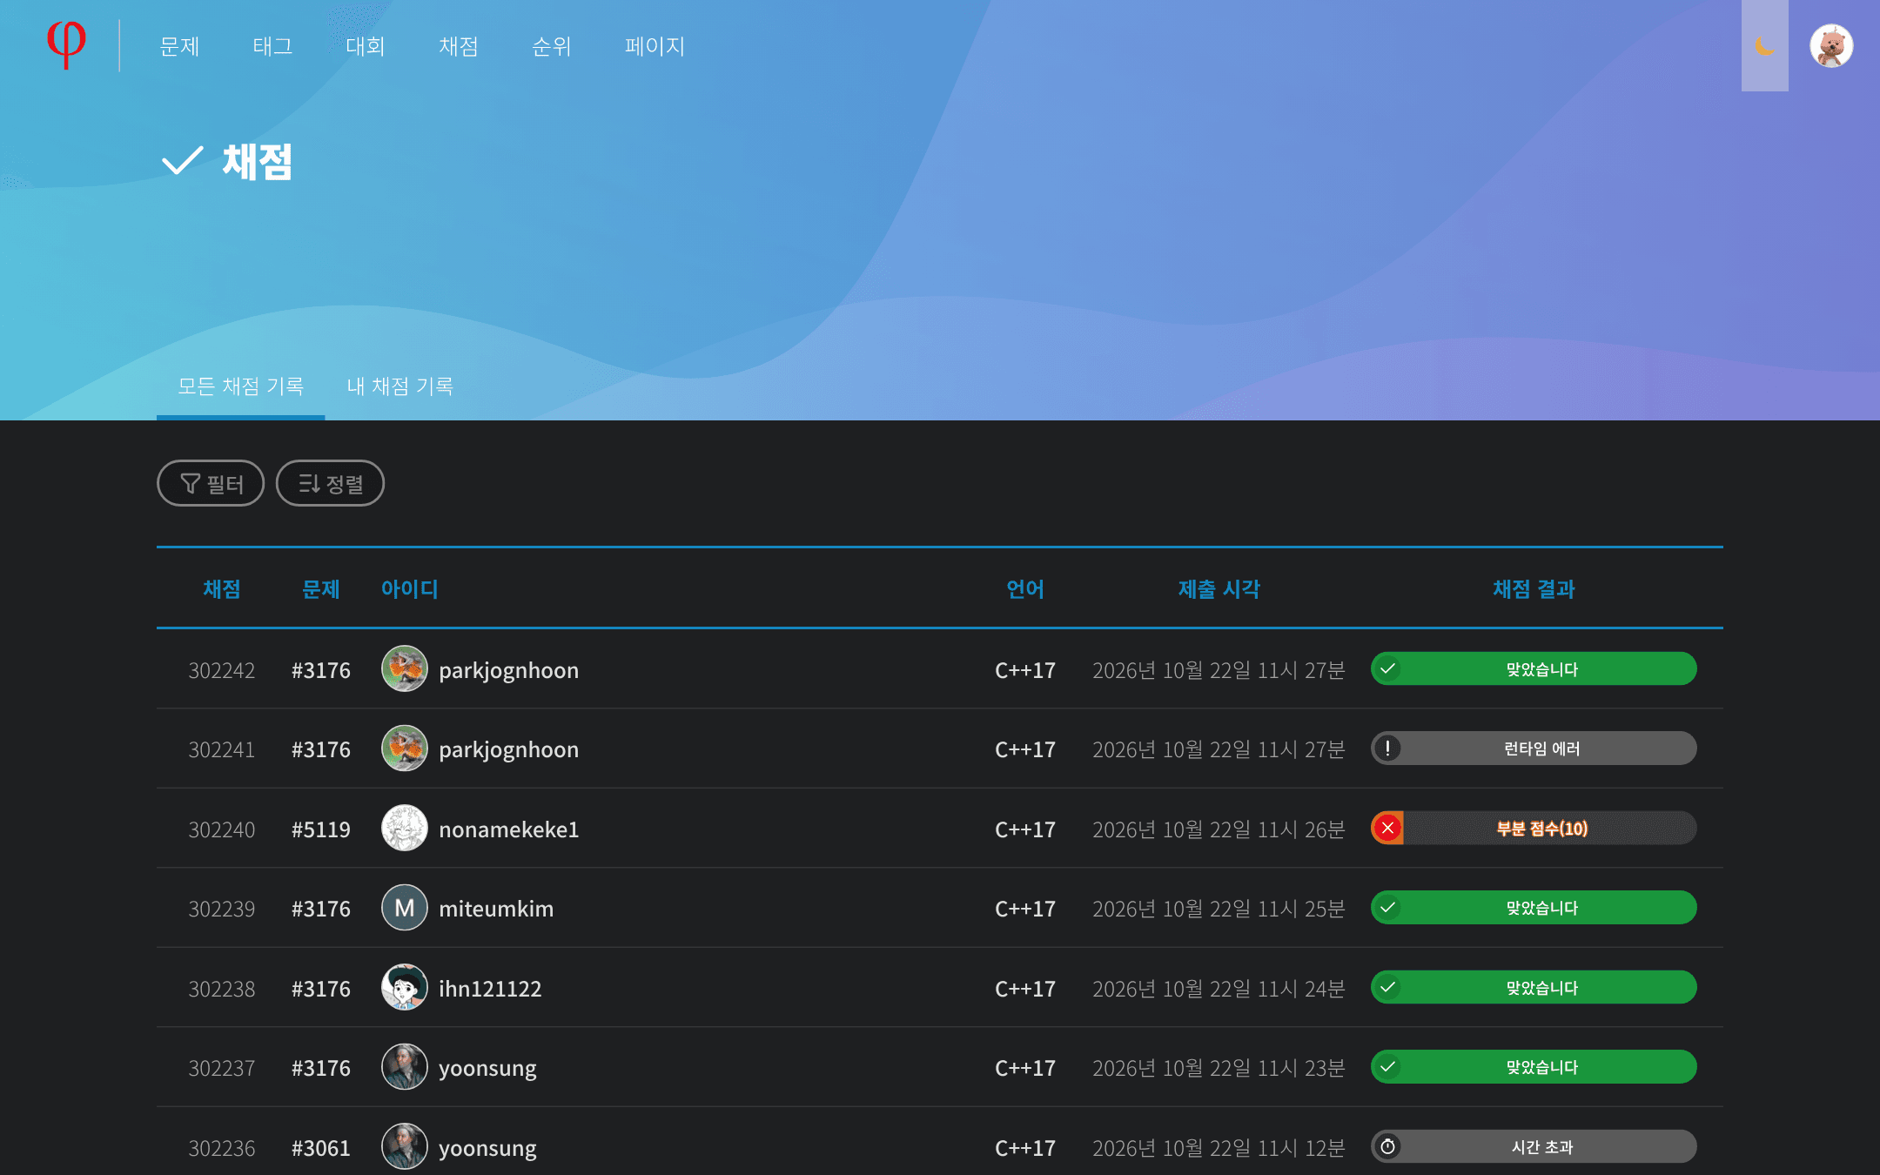This screenshot has width=1880, height=1175.
Task: Open the 대회 navigation menu
Action: coord(366,46)
